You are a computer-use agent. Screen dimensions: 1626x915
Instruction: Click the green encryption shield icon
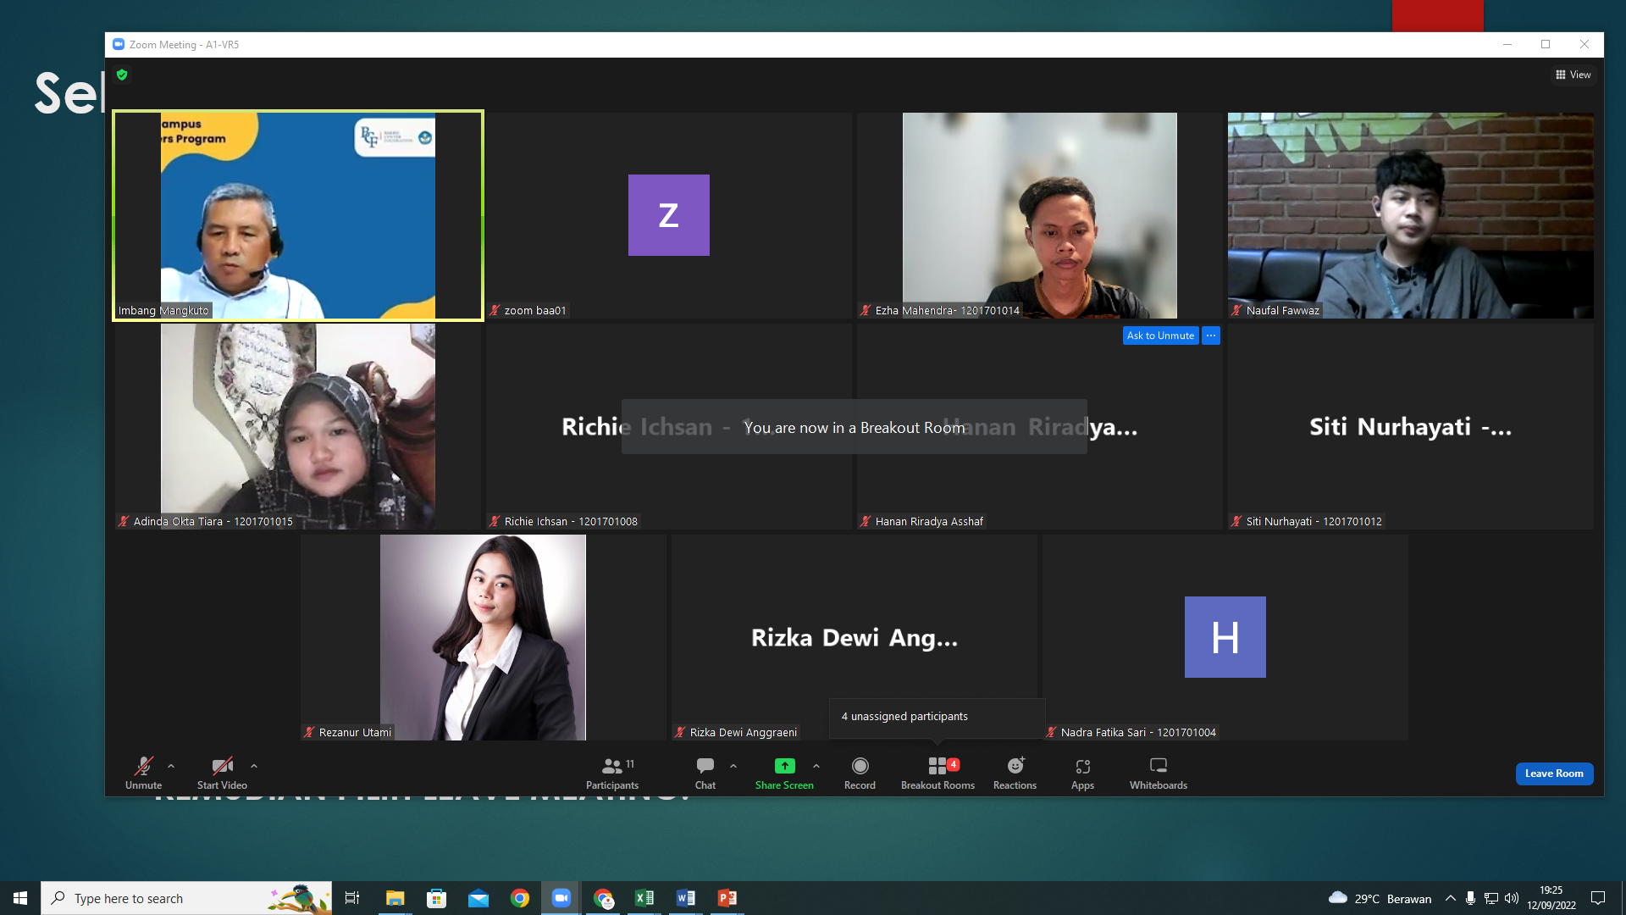point(122,75)
